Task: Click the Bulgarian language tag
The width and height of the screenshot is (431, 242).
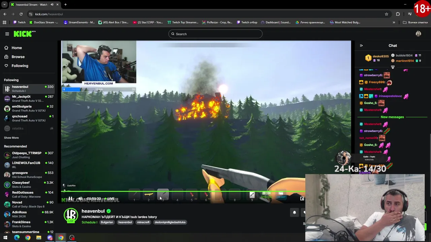Action: pyautogui.click(x=107, y=222)
